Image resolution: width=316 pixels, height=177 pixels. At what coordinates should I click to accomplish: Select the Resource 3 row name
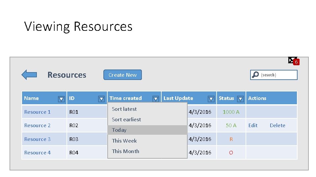pos(38,139)
